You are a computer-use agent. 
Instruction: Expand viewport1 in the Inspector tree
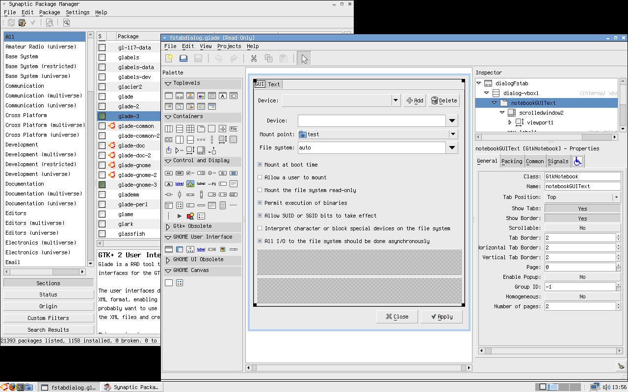(x=510, y=122)
